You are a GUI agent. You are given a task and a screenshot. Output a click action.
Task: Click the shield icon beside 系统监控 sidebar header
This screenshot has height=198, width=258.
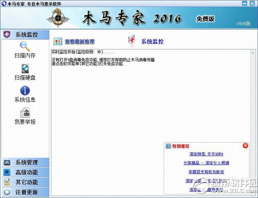[x=7, y=34]
